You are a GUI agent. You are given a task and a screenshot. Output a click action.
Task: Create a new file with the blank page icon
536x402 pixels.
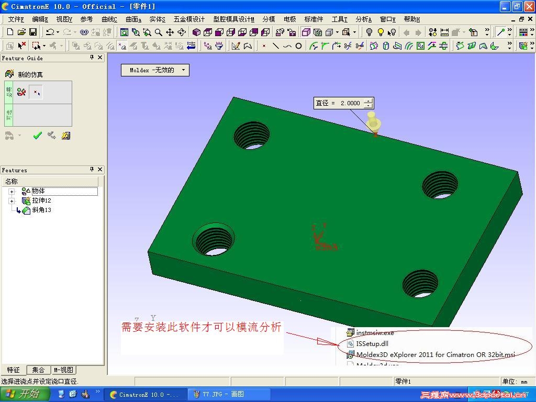(10, 32)
